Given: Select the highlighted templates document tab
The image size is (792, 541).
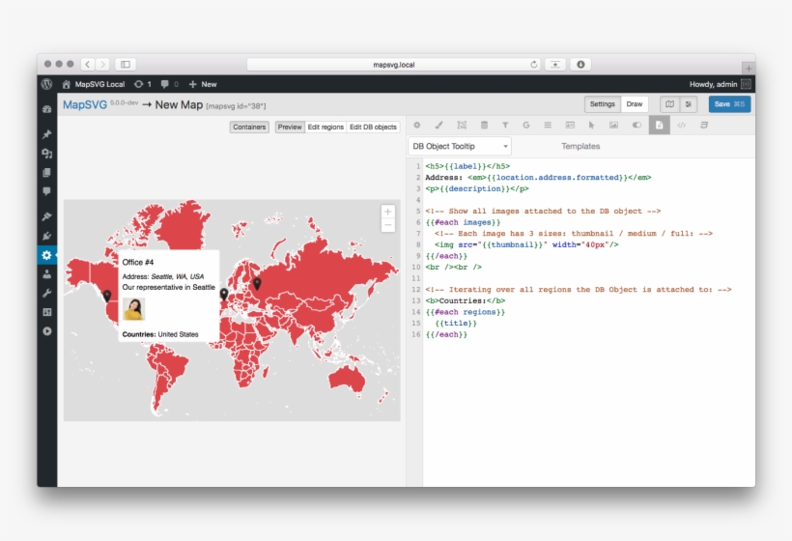Looking at the screenshot, I should [659, 126].
